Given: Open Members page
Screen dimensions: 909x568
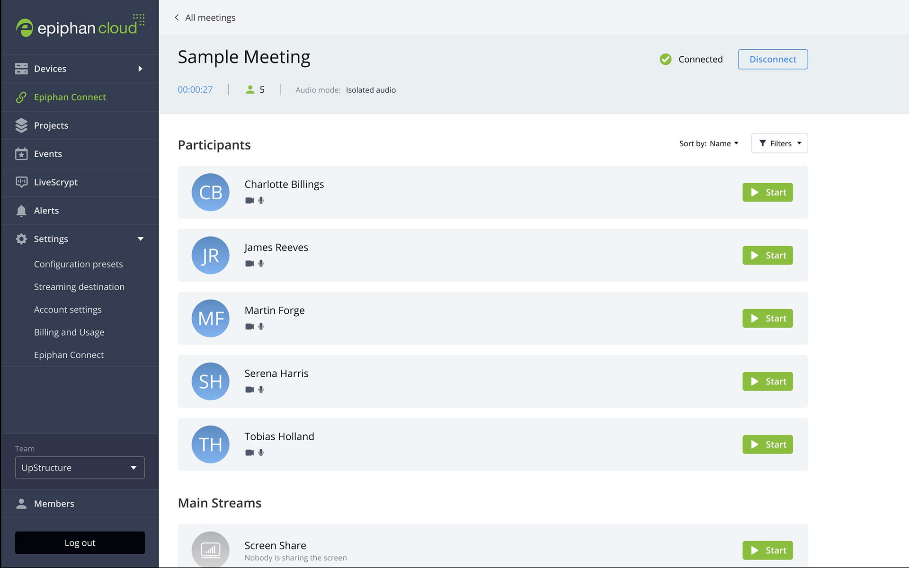Looking at the screenshot, I should tap(80, 504).
